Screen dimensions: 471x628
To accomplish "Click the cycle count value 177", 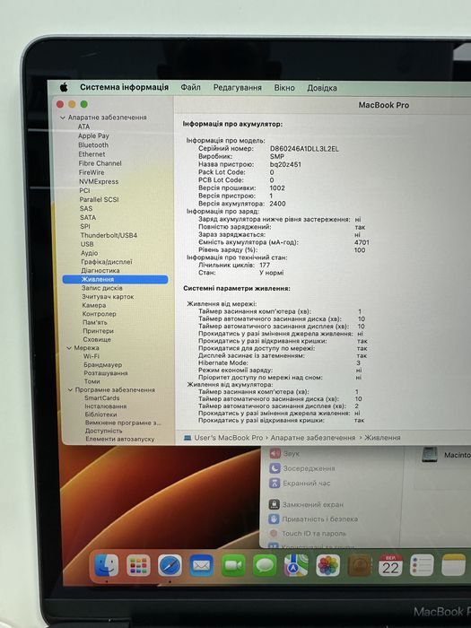I will [265, 266].
